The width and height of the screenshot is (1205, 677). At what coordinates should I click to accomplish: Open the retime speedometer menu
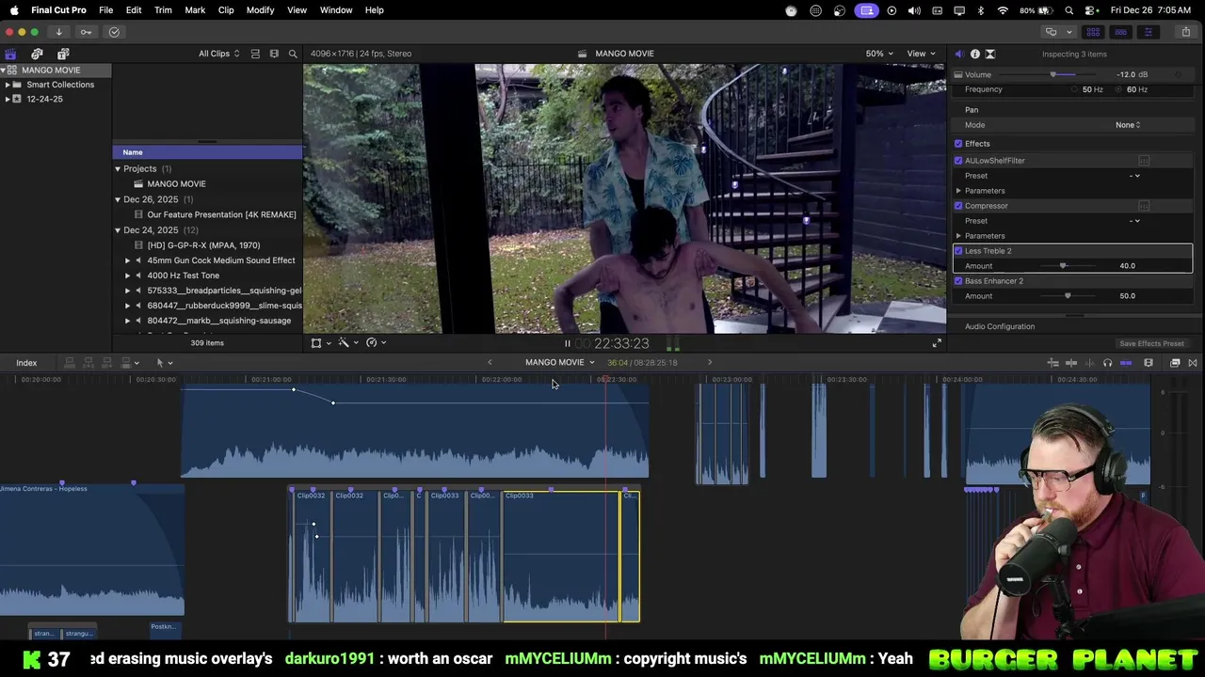pyautogui.click(x=376, y=343)
